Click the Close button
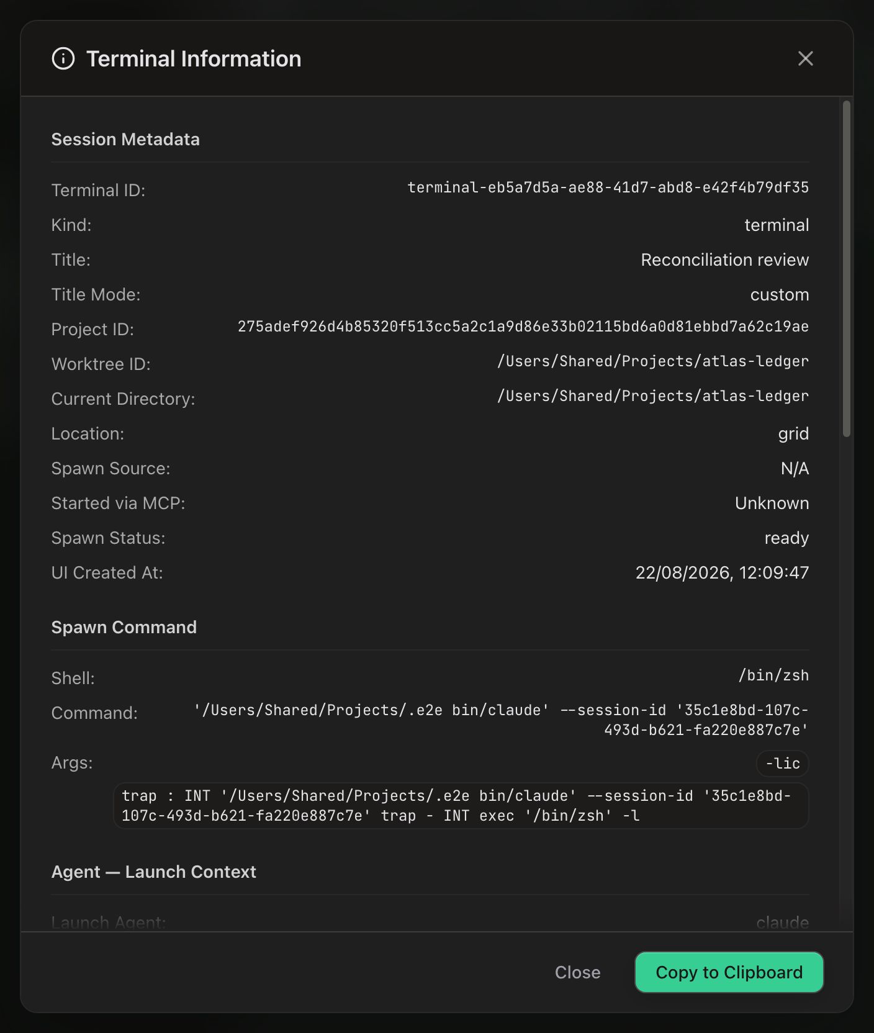The height and width of the screenshot is (1033, 874). coord(578,972)
